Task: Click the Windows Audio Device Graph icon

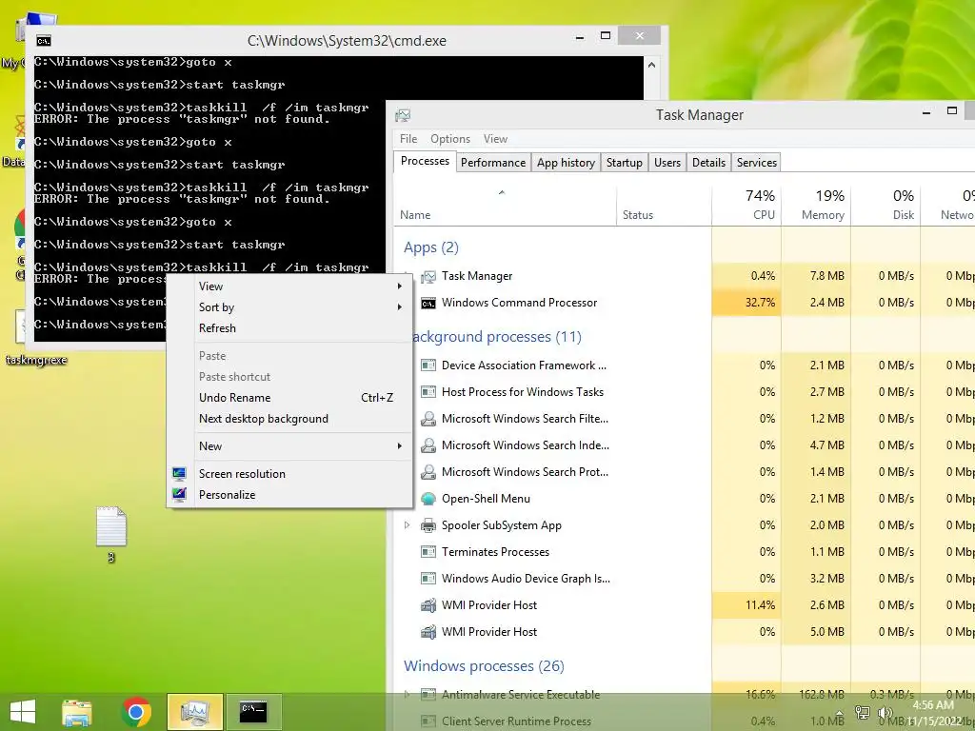Action: pos(428,579)
